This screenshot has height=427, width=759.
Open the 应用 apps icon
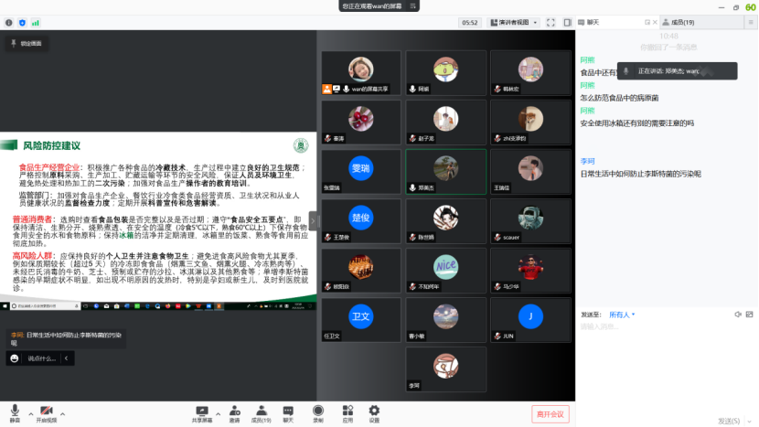[347, 411]
